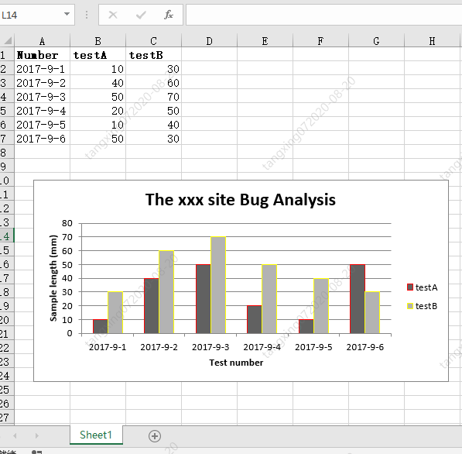Go to previous sheet arrow
The image size is (462, 454).
pos(15,435)
